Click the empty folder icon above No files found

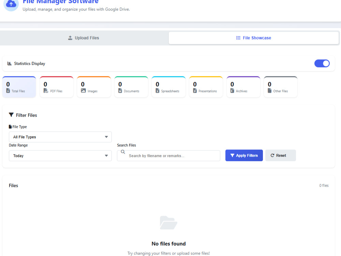[x=168, y=223]
